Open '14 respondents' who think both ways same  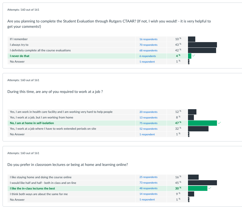[x=148, y=194]
